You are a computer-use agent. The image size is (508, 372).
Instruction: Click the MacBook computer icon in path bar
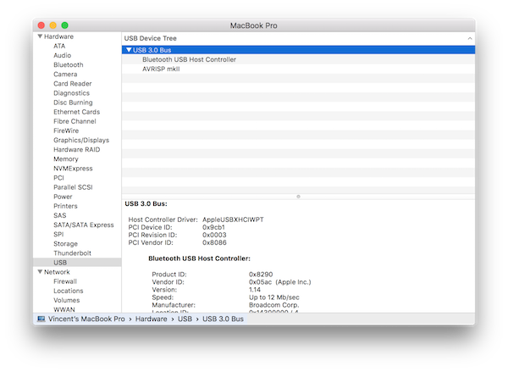coord(41,319)
